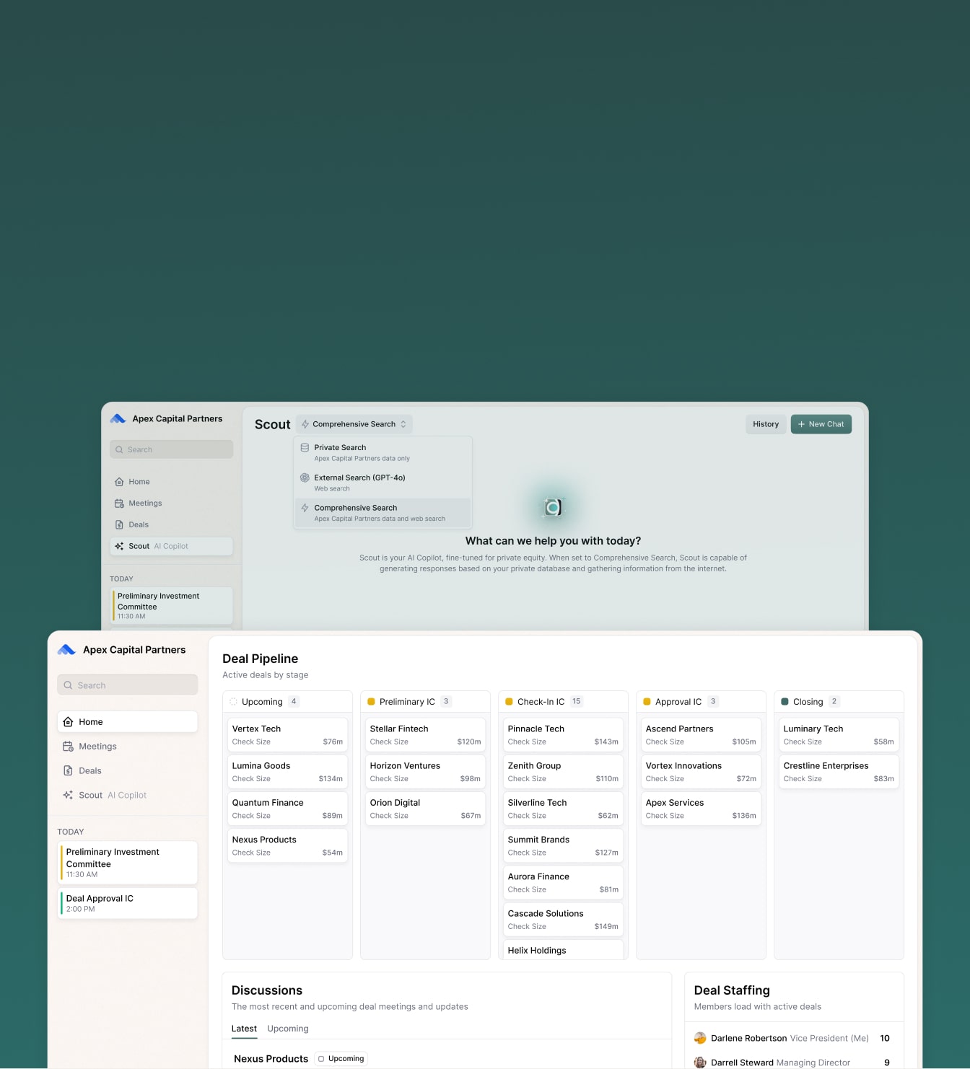This screenshot has height=1069, width=970.
Task: Click the Search input field
Action: pyautogui.click(x=127, y=685)
